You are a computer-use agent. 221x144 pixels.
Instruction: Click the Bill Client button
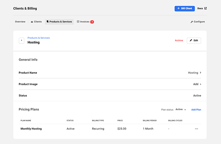(x=185, y=8)
